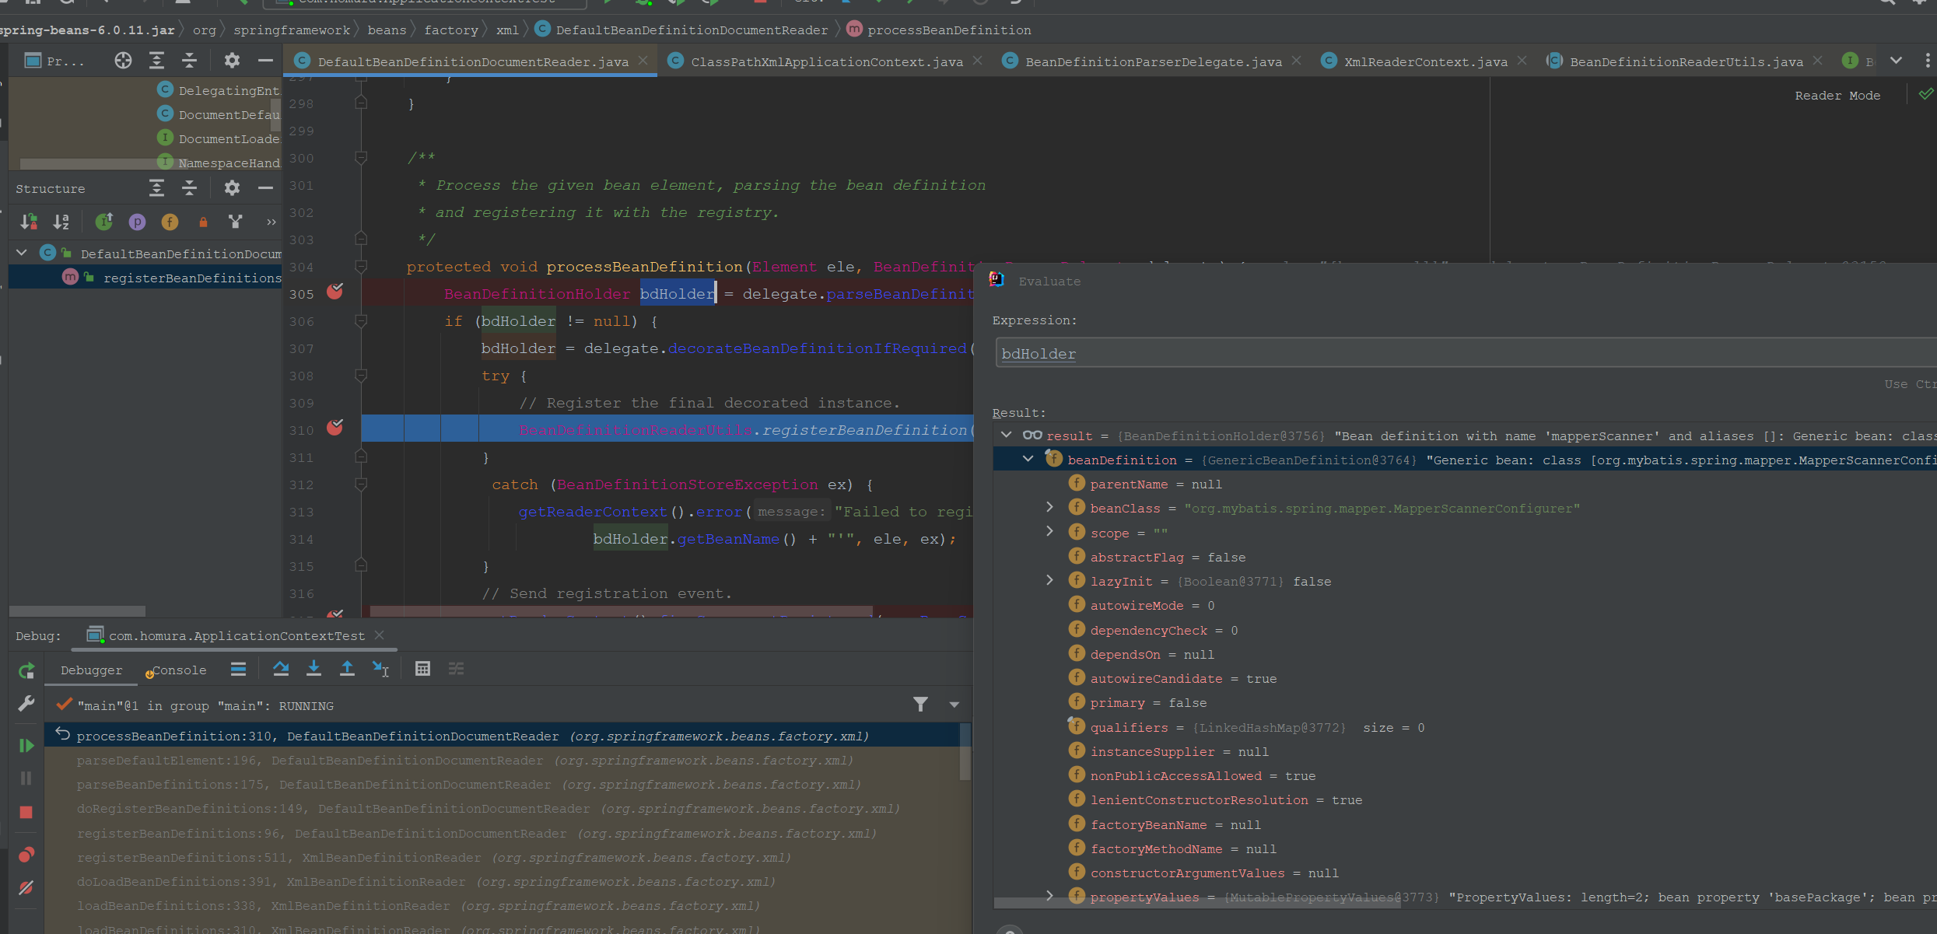Stop debugging with the red square icon
1937x934 pixels.
(26, 812)
